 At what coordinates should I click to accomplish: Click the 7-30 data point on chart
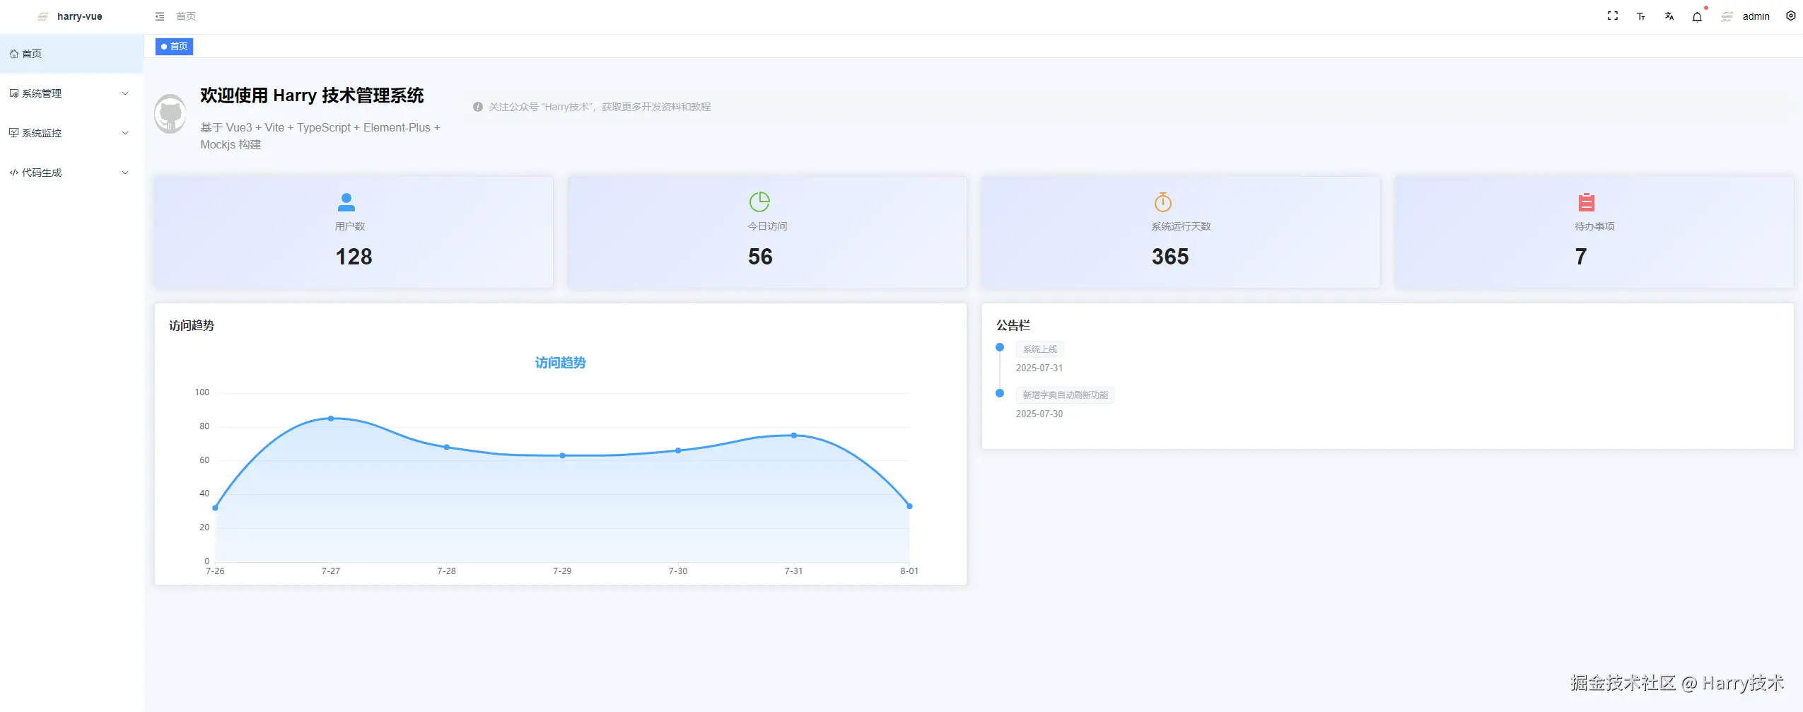pyautogui.click(x=678, y=450)
